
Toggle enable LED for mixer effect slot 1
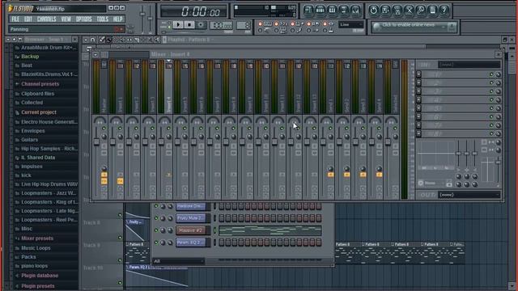click(491, 74)
